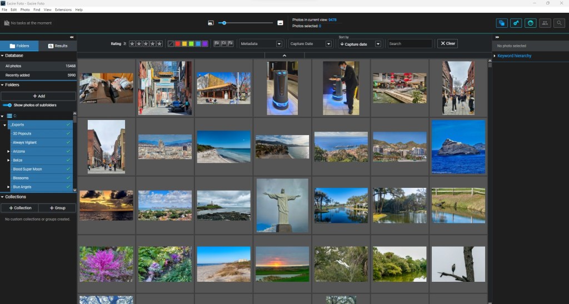Viewport: 569px width, 304px height.
Task: Collapse the left panel with double-arrow icon
Action: click(72, 37)
